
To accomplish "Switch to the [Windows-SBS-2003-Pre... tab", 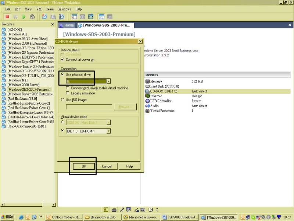I will coord(105,25).
